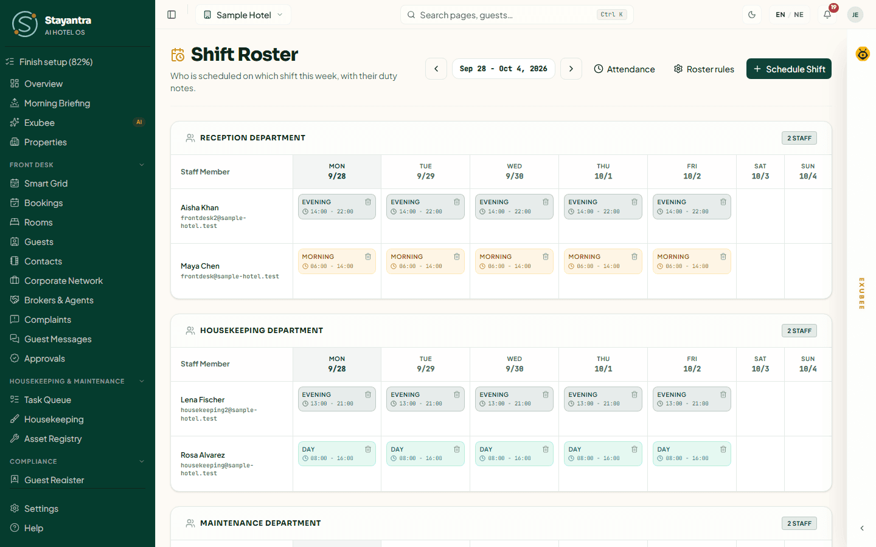Go to the previous week
876x547 pixels.
point(436,69)
